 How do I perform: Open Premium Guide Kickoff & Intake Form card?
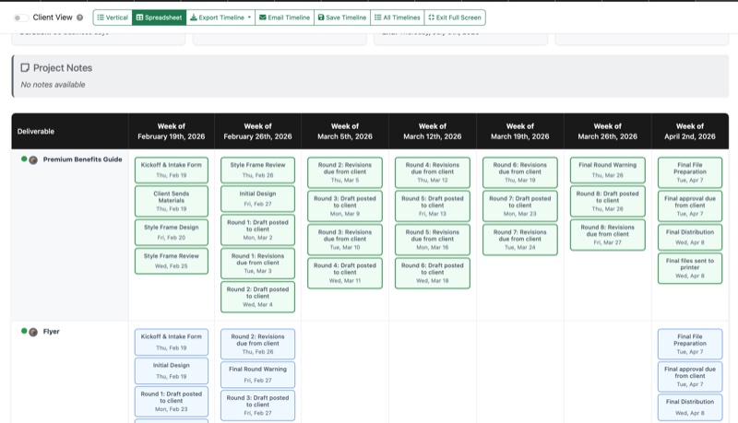(x=172, y=170)
